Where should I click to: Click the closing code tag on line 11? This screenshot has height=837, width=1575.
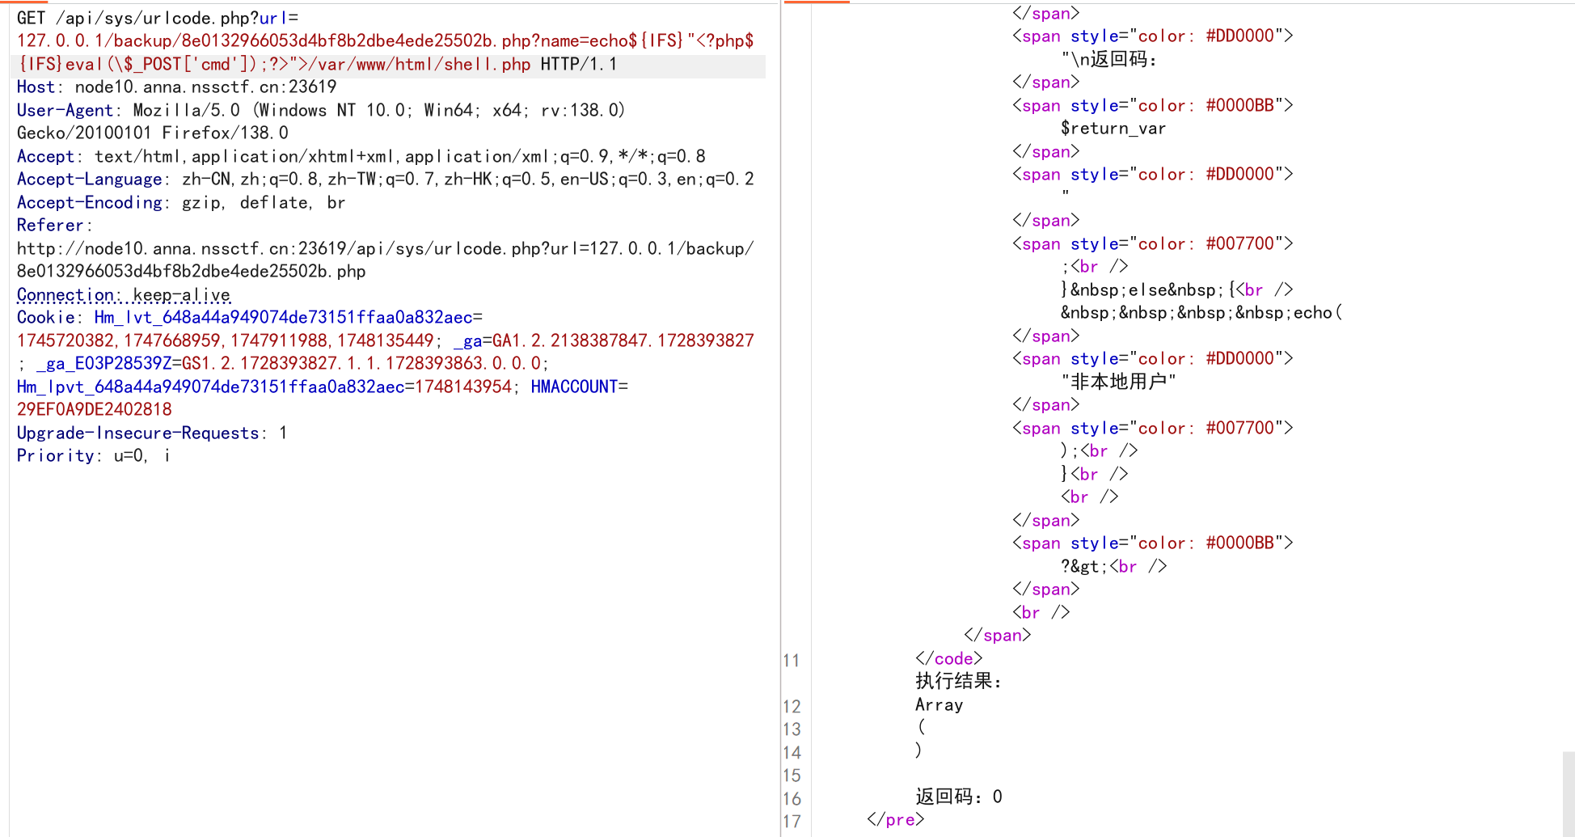(x=950, y=658)
